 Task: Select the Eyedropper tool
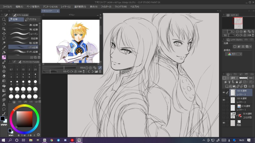point(4,47)
